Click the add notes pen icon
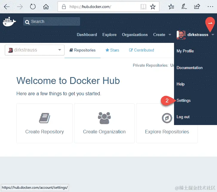The width and height of the screenshot is (217, 192). [x=184, y=7]
